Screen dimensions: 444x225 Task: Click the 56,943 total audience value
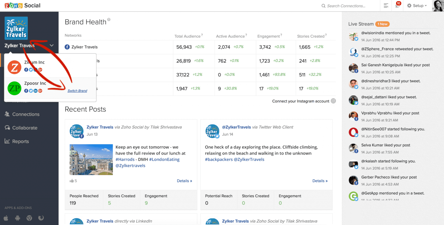click(x=184, y=47)
